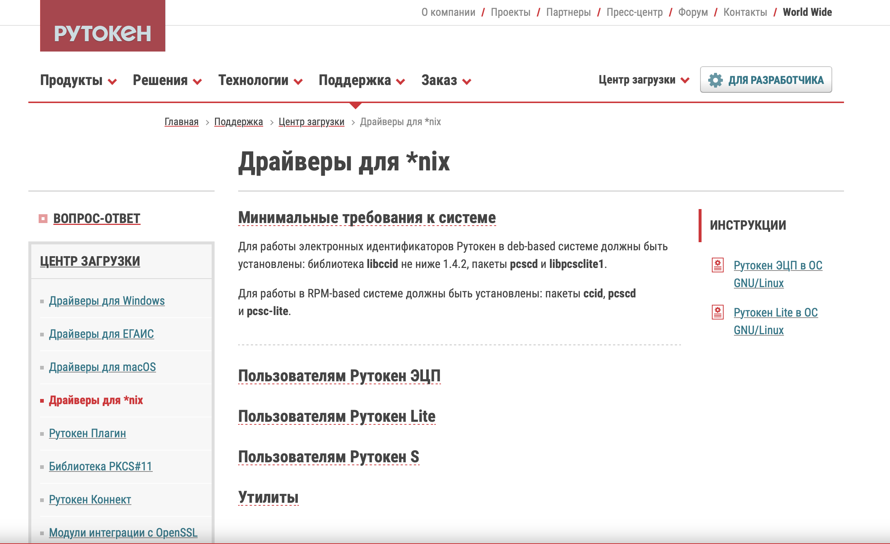The image size is (890, 544).
Task: Open Драйверы для macOS link
Action: tap(102, 367)
